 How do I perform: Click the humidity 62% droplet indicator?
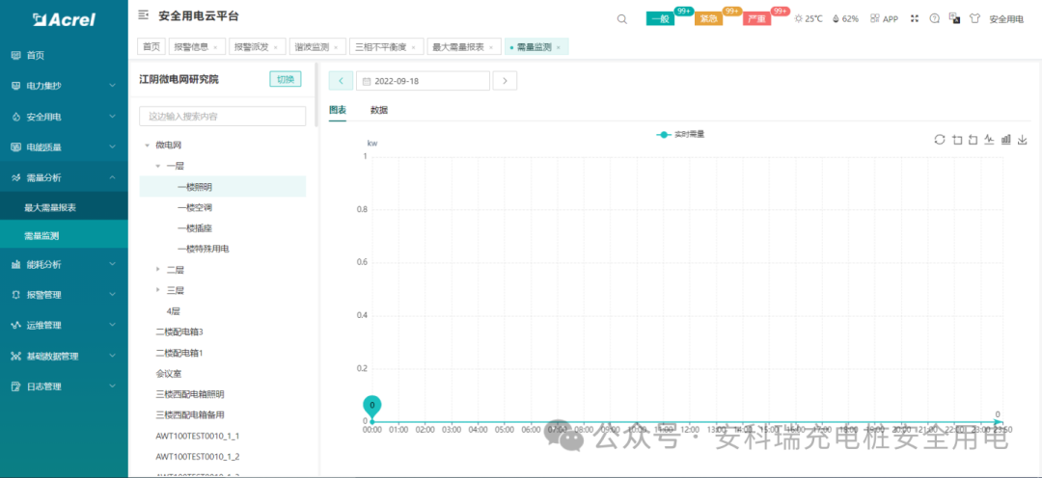tap(845, 19)
